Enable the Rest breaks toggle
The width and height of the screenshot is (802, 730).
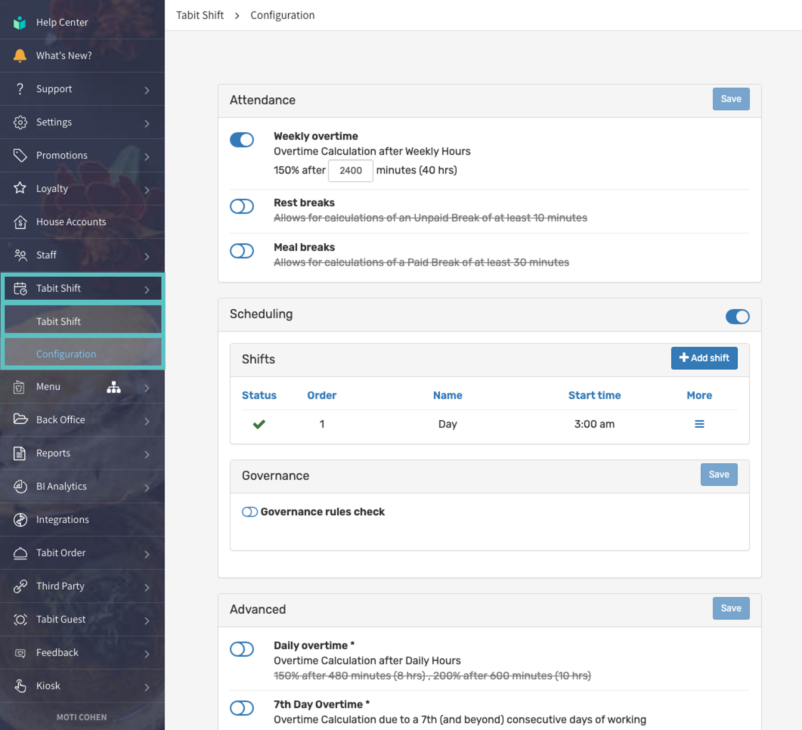(242, 206)
